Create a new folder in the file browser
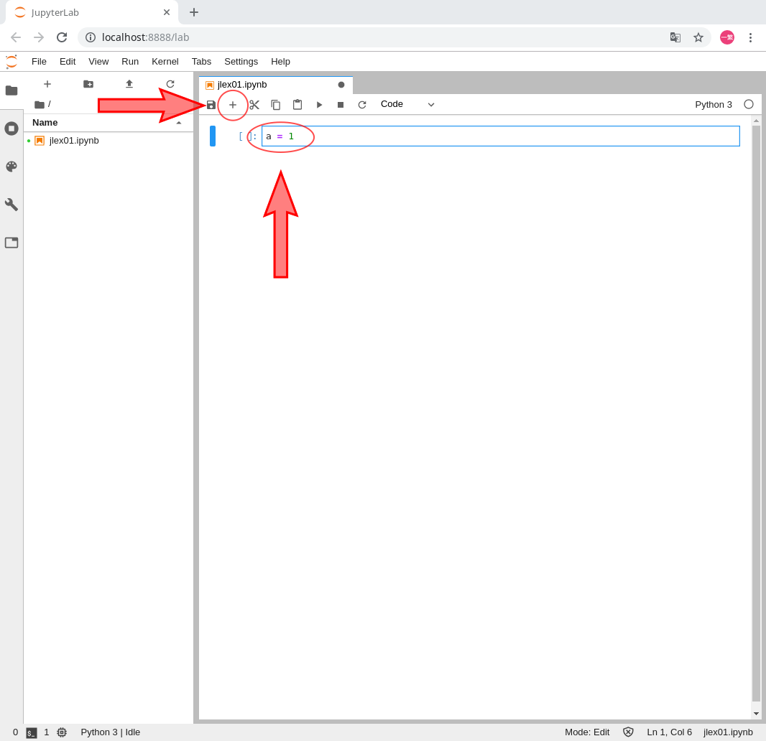 pos(88,84)
